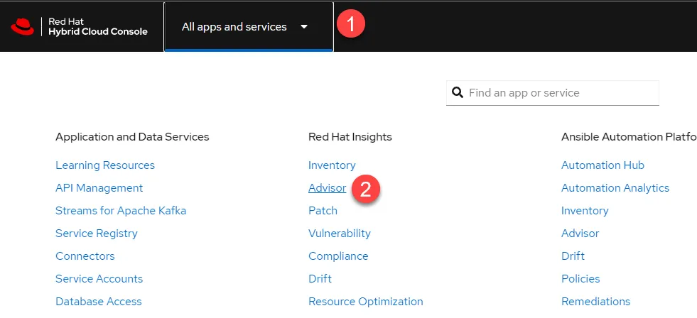
Task: Click the search magnifier icon
Action: coord(458,92)
